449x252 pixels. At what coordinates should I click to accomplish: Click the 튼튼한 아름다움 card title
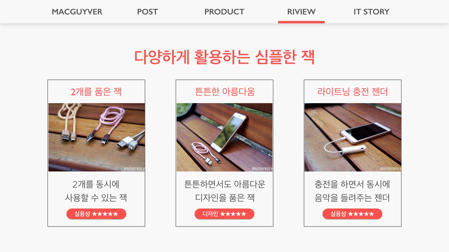[x=225, y=92]
